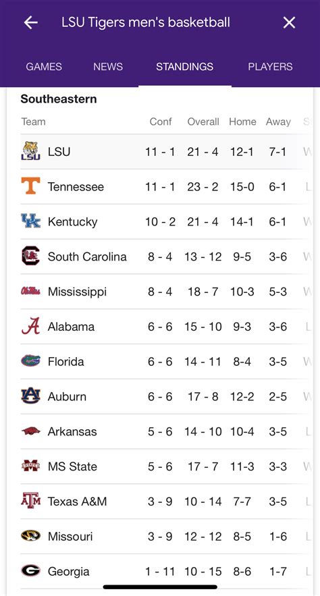The height and width of the screenshot is (596, 320).
Task: Tap the South Carolina Gamecocks logo
Action: tap(31, 256)
